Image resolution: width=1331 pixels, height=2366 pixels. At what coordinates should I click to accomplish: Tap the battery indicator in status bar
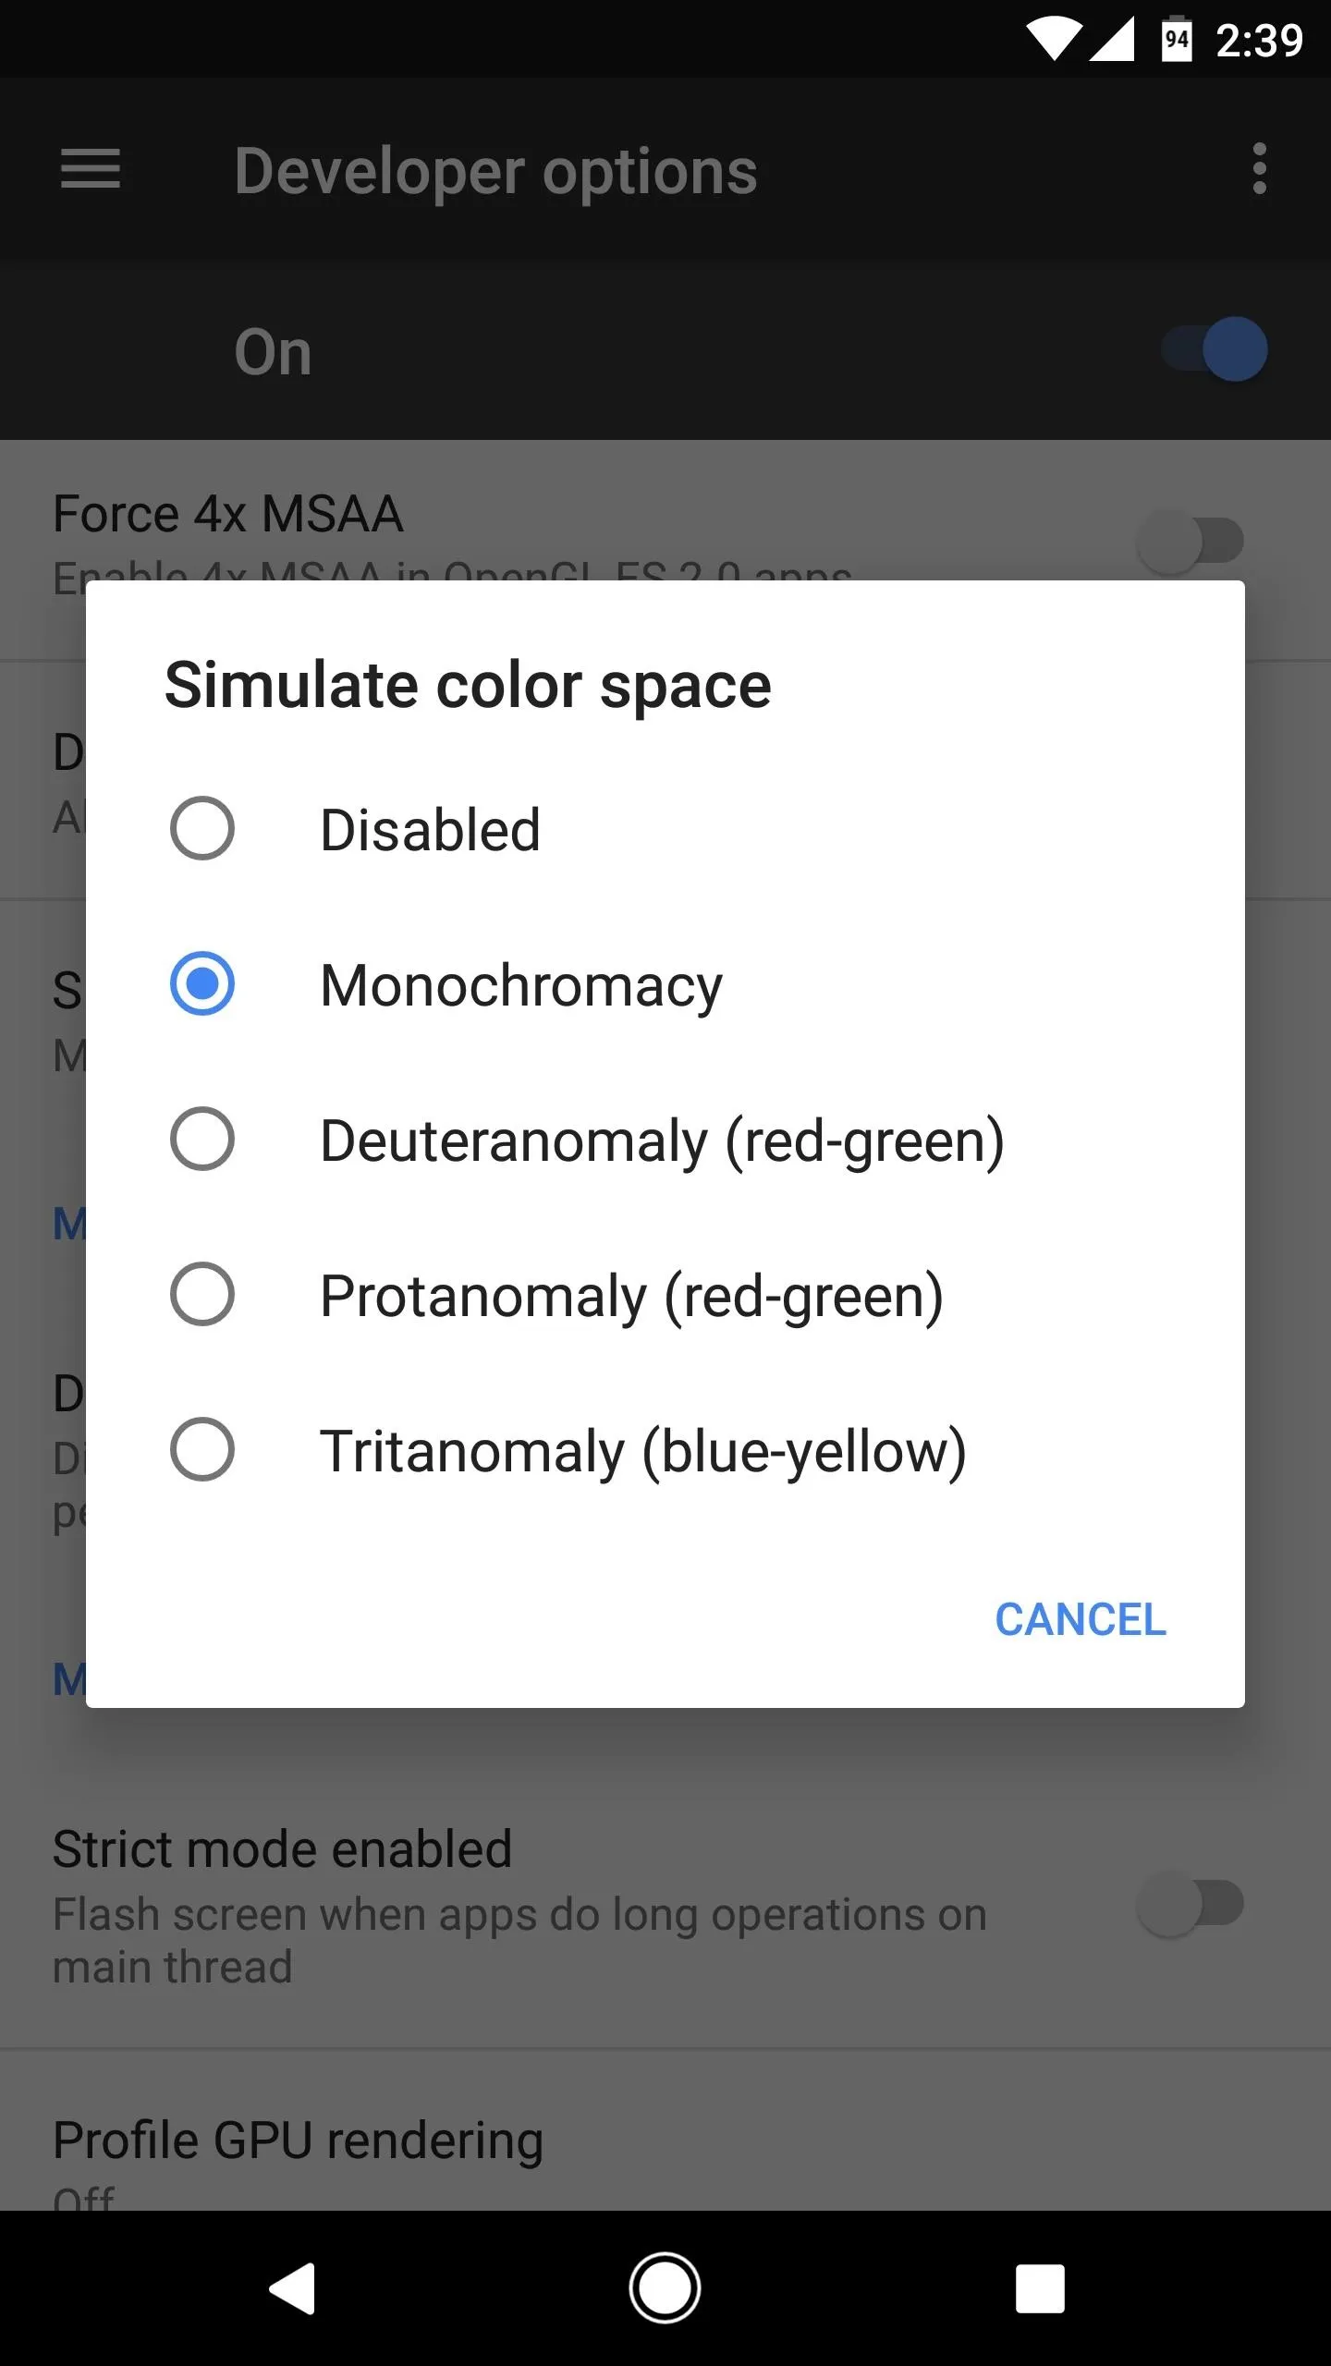coord(1177,39)
